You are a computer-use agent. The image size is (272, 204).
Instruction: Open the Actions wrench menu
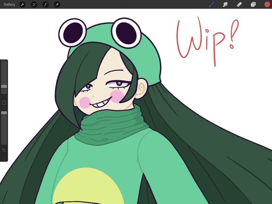pyautogui.click(x=22, y=4)
